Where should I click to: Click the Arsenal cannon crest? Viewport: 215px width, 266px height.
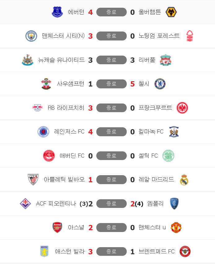click(57, 227)
